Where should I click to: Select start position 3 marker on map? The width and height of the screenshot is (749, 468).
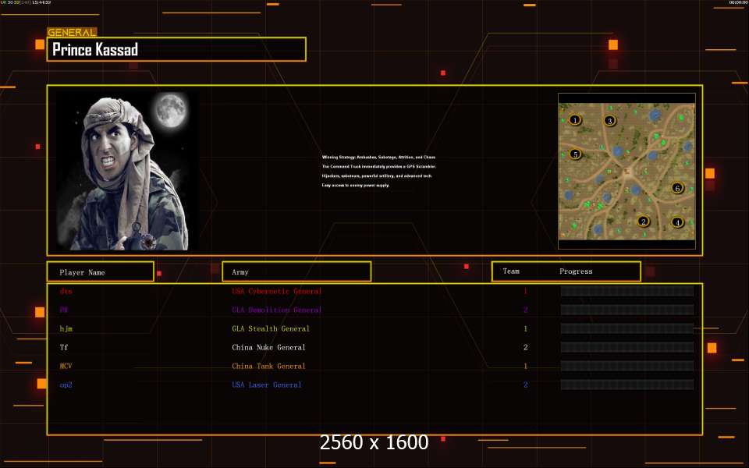point(610,121)
